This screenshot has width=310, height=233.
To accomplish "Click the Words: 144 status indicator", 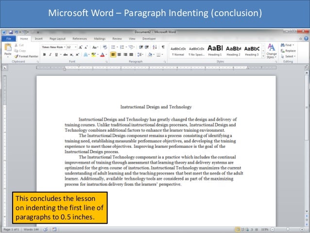I will coord(31,230).
